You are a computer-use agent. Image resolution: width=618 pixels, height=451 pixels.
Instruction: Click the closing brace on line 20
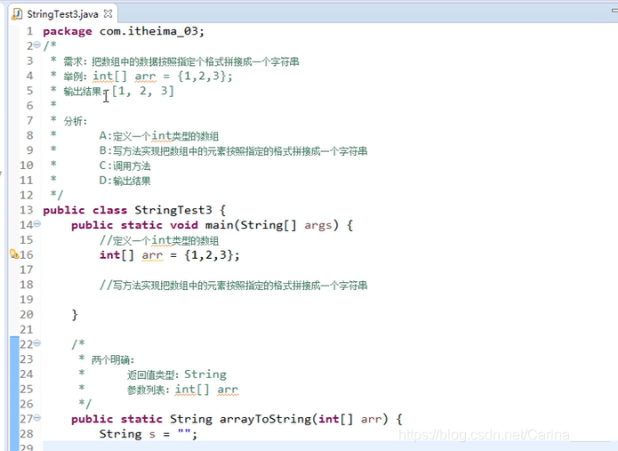tap(75, 315)
